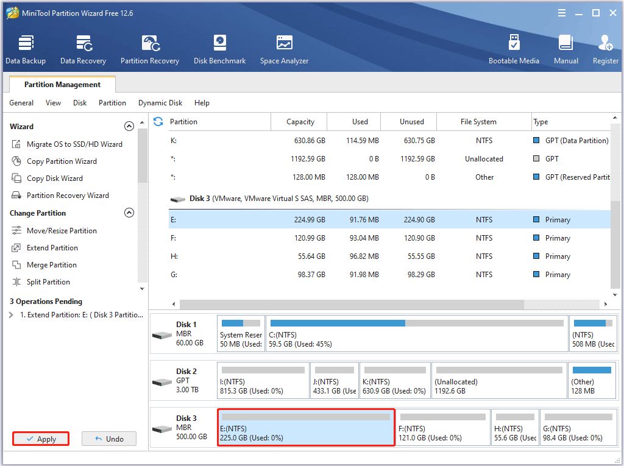This screenshot has width=624, height=466.
Task: Select C:(NTFS) block on Disk 1
Action: (417, 333)
